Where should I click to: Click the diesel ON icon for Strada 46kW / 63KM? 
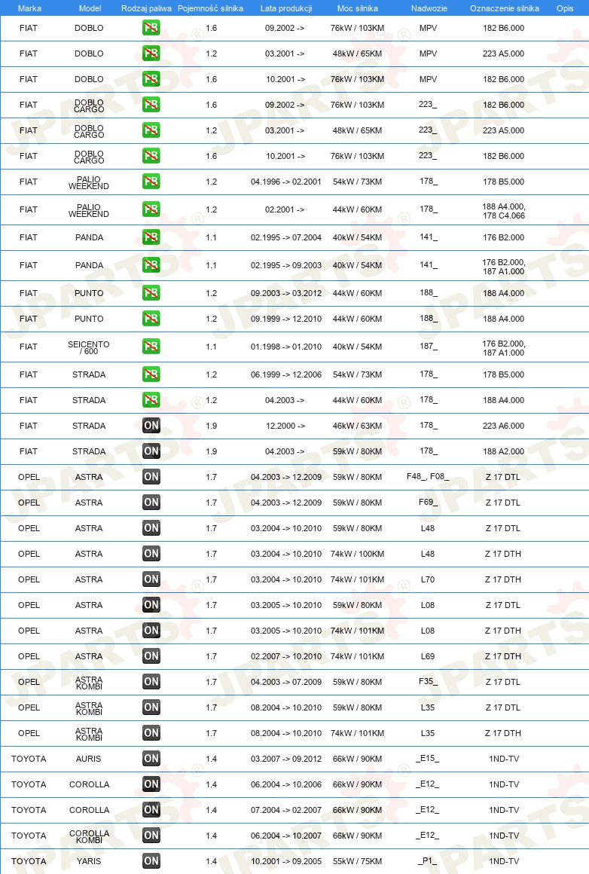(151, 426)
